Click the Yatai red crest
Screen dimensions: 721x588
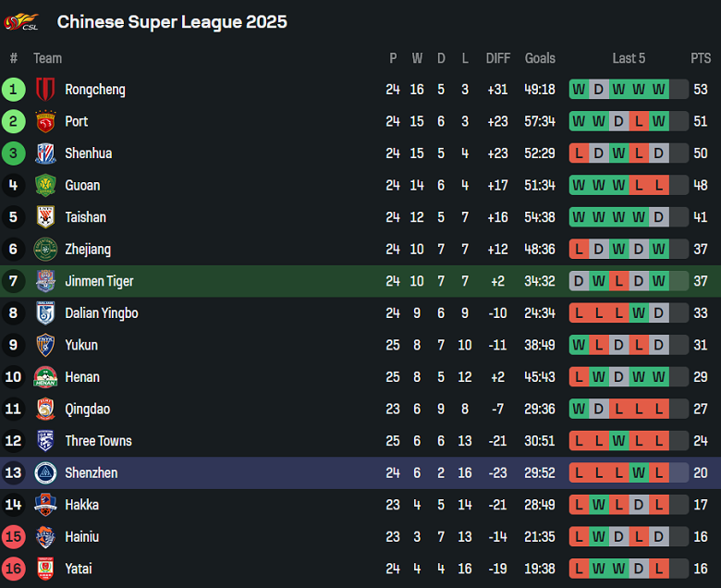[45, 569]
